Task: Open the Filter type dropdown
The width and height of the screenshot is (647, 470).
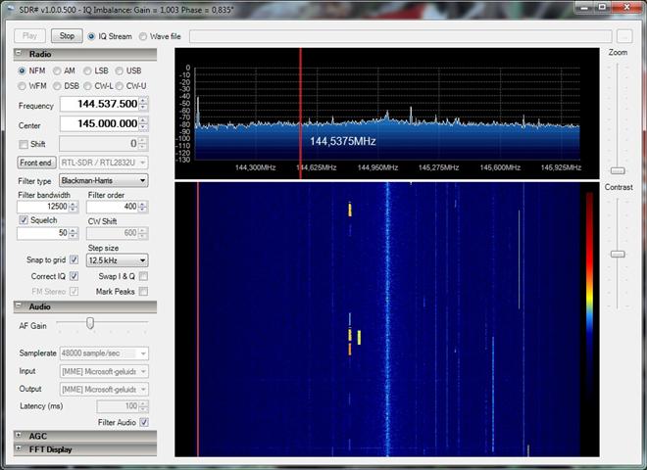Action: point(103,180)
